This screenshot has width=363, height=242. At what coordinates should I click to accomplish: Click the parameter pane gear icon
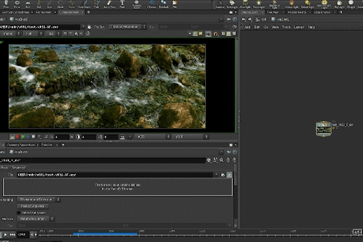[209, 160]
